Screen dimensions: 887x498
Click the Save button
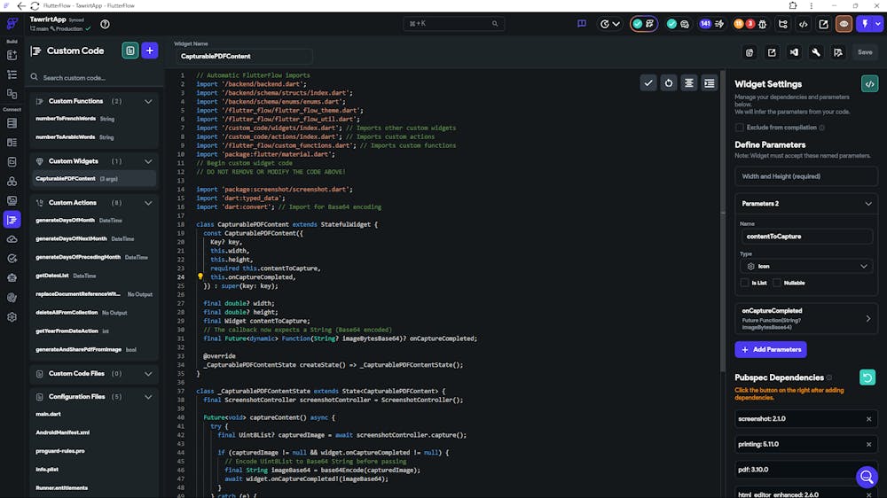(x=865, y=52)
